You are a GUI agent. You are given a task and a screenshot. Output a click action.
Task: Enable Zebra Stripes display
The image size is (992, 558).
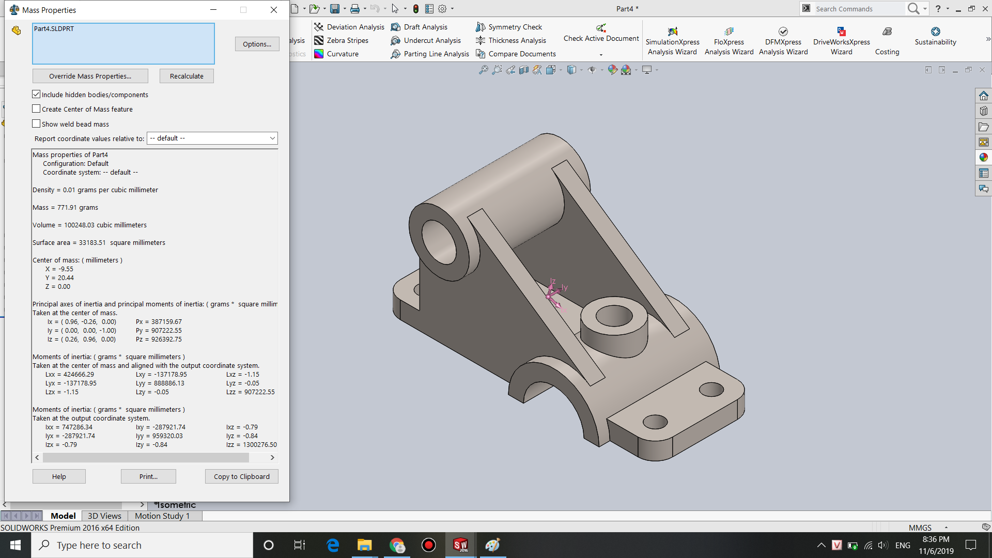coord(342,40)
